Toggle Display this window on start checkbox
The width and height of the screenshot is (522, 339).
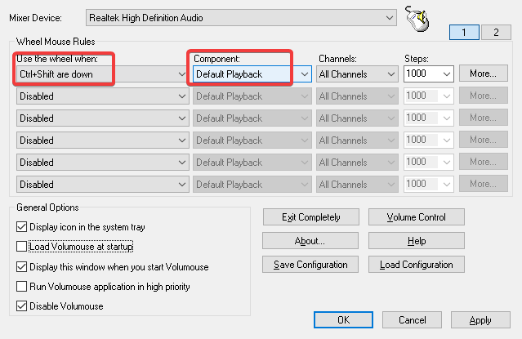[21, 266]
